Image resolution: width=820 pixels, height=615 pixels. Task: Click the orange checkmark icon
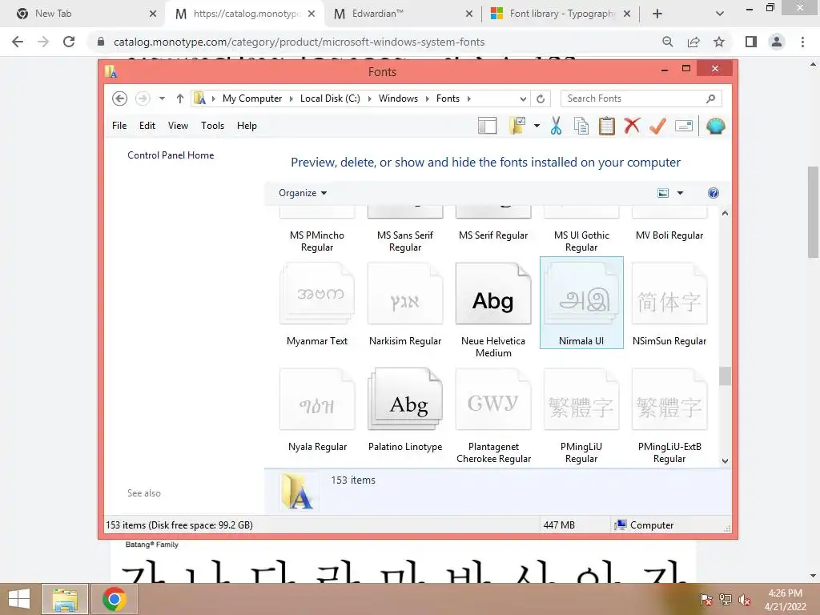[657, 126]
